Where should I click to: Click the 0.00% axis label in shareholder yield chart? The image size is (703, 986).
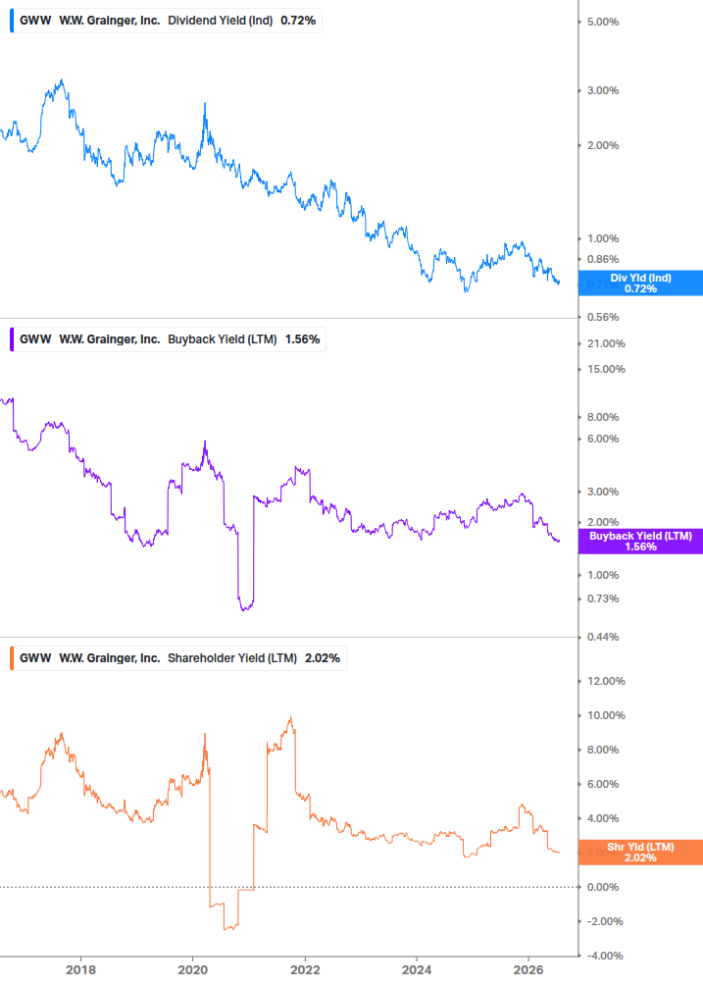coord(603,887)
